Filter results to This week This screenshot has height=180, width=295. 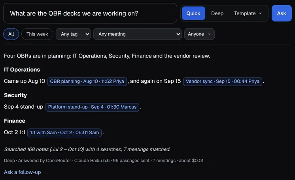[37, 34]
